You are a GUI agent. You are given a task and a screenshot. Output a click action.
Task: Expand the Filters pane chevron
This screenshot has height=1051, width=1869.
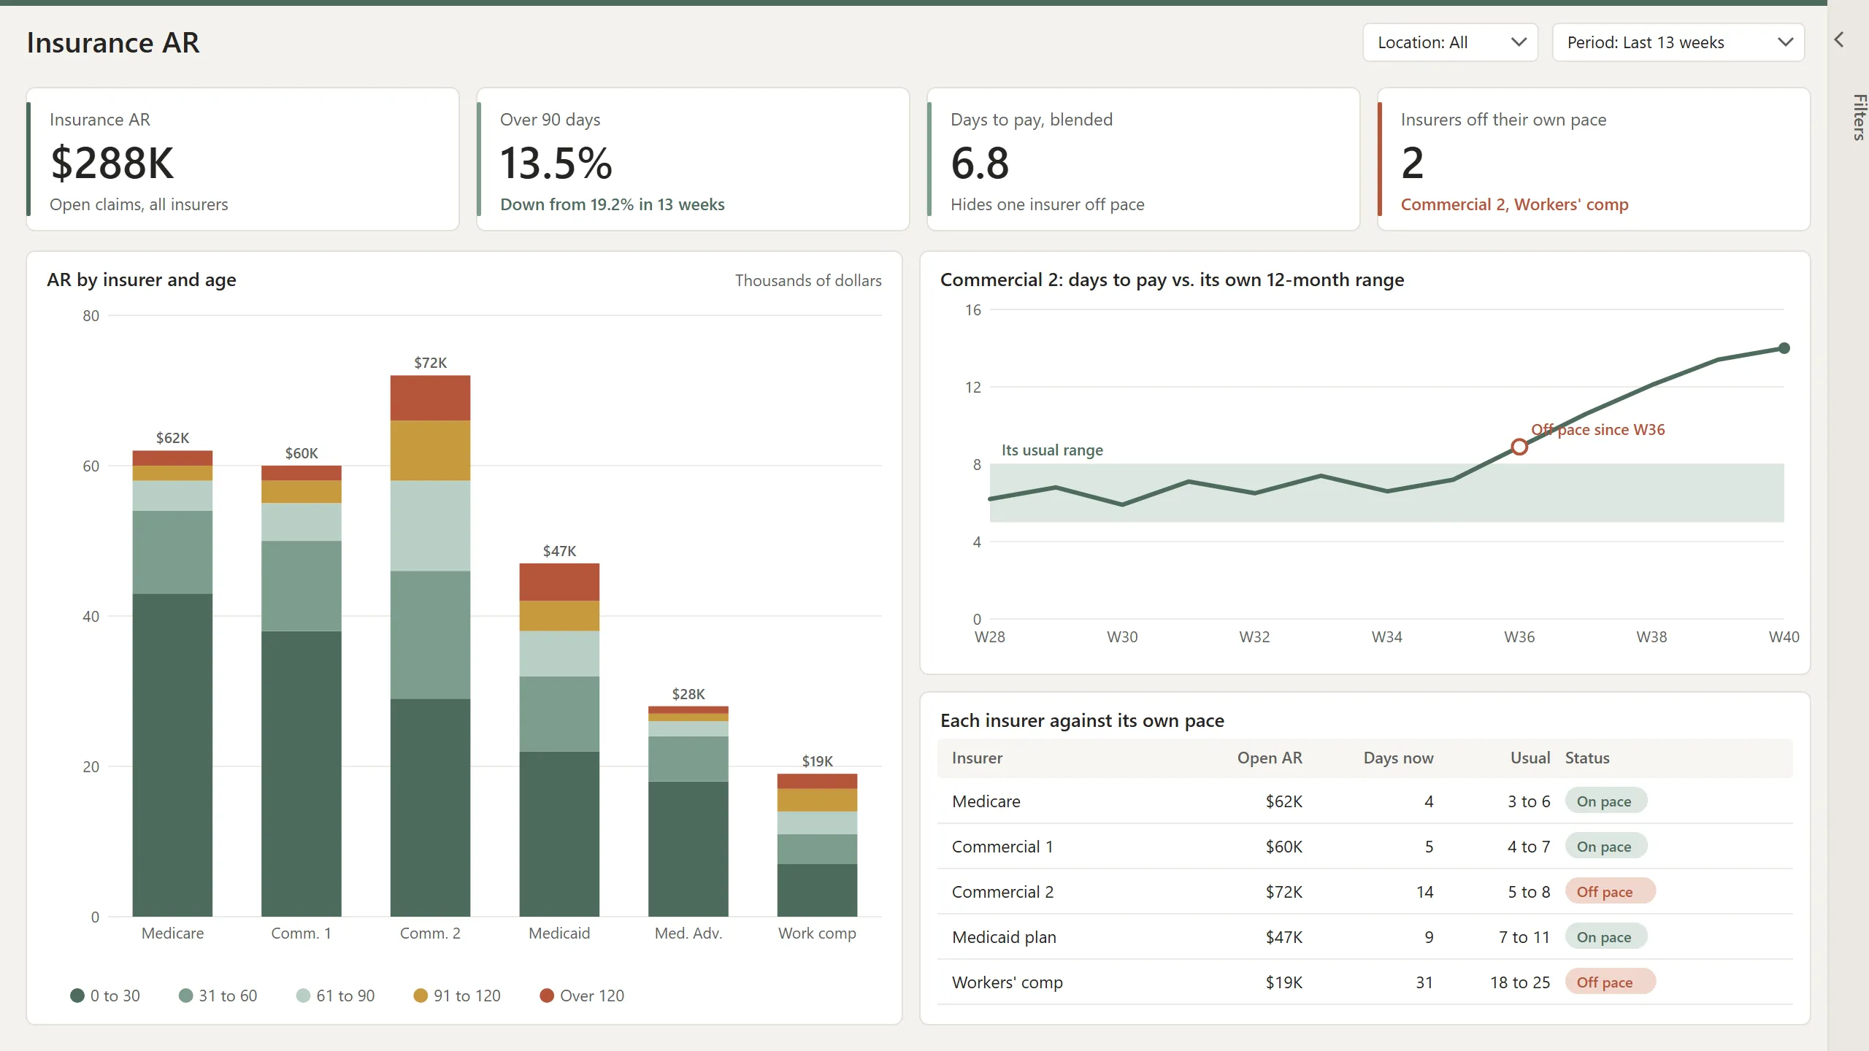point(1839,40)
